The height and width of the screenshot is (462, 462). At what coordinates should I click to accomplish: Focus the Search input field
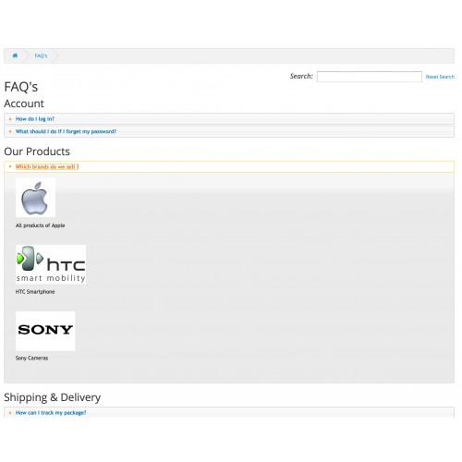[370, 77]
